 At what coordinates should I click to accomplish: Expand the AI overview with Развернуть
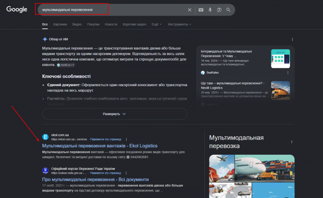coord(114,114)
